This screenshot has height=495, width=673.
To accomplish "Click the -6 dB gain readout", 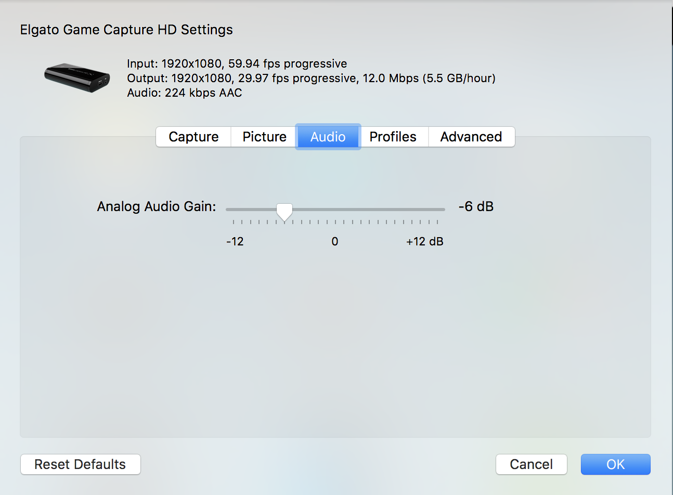I will click(475, 206).
